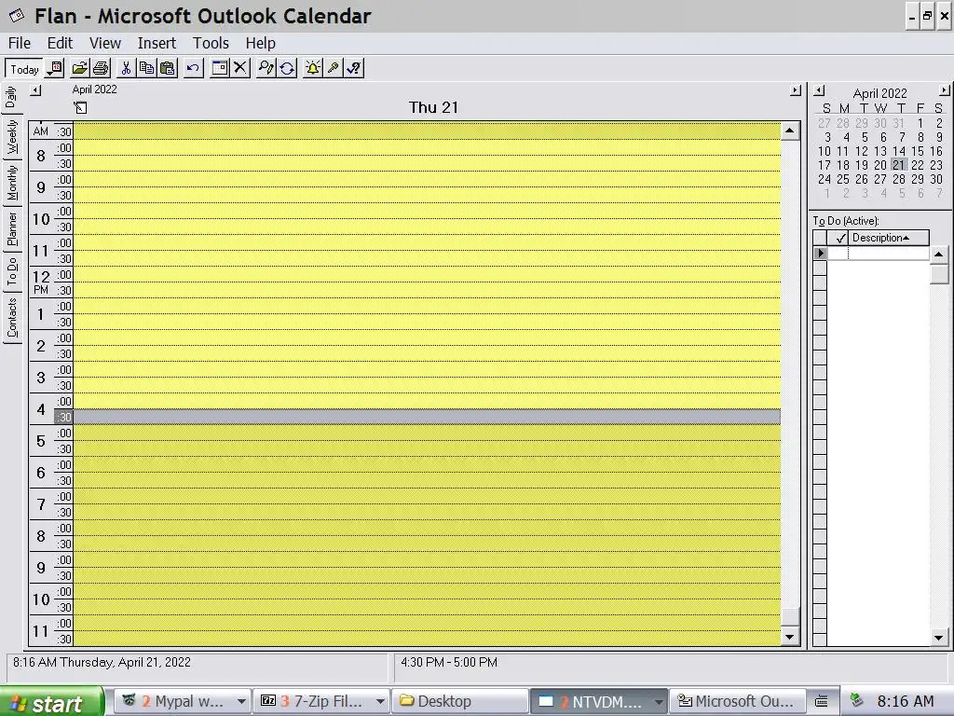Select April 14 in mini calendar
The image size is (954, 716).
pyautogui.click(x=899, y=151)
